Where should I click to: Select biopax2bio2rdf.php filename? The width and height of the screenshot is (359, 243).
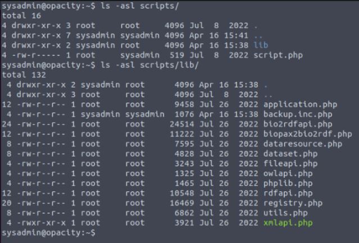pyautogui.click(x=308, y=134)
